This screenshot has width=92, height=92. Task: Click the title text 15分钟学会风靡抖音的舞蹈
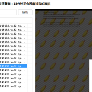click(32, 4)
